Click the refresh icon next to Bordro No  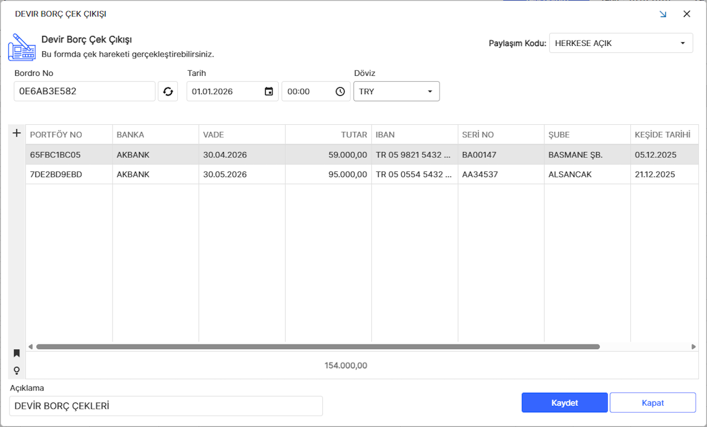[168, 91]
